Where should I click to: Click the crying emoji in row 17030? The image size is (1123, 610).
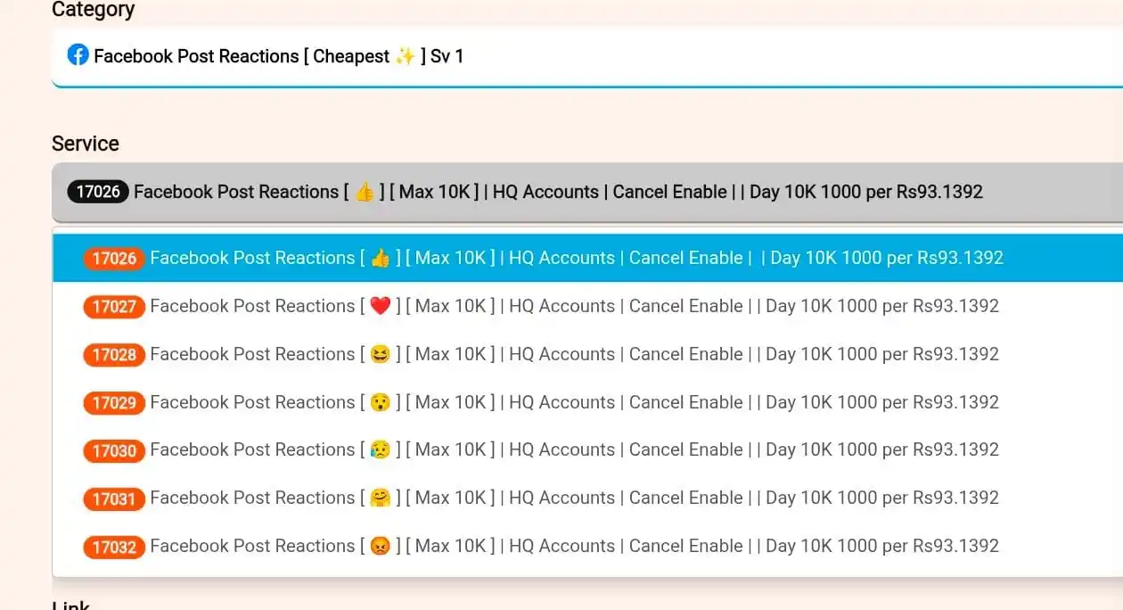pos(381,449)
